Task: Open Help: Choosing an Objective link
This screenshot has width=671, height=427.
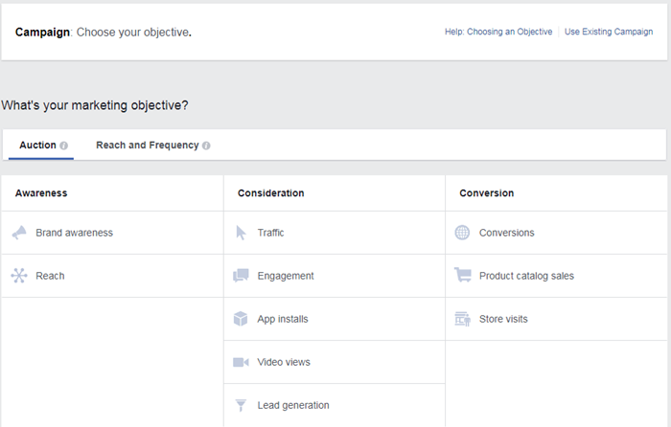Action: [x=498, y=32]
